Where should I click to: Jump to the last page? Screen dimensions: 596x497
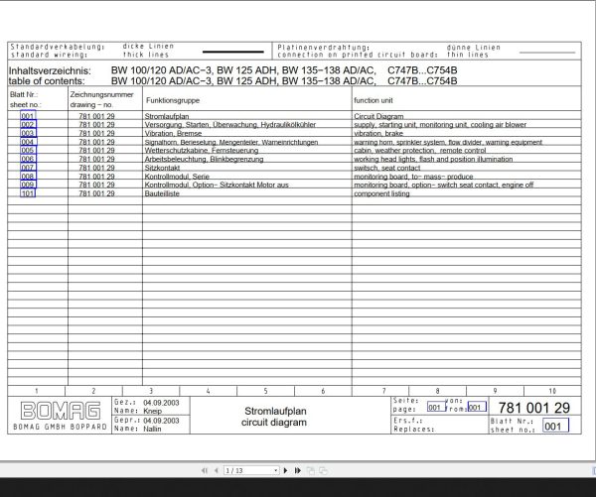pos(298,470)
